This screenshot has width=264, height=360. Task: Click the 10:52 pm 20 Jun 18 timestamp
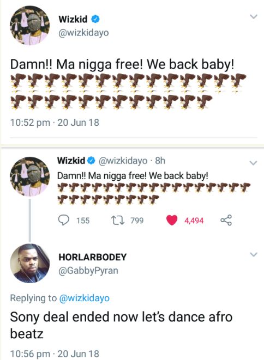(55, 123)
